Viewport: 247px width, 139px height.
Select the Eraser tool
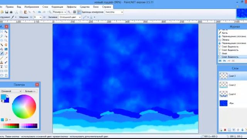[x=6, y=54]
